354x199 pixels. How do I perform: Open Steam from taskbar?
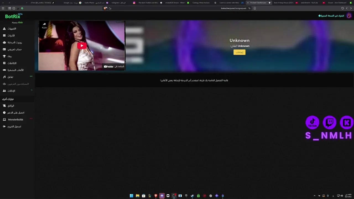pyautogui.click(x=192, y=196)
